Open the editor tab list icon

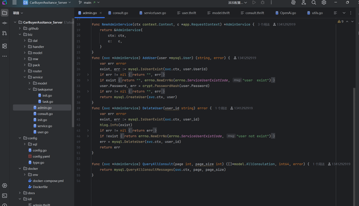click(x=335, y=13)
